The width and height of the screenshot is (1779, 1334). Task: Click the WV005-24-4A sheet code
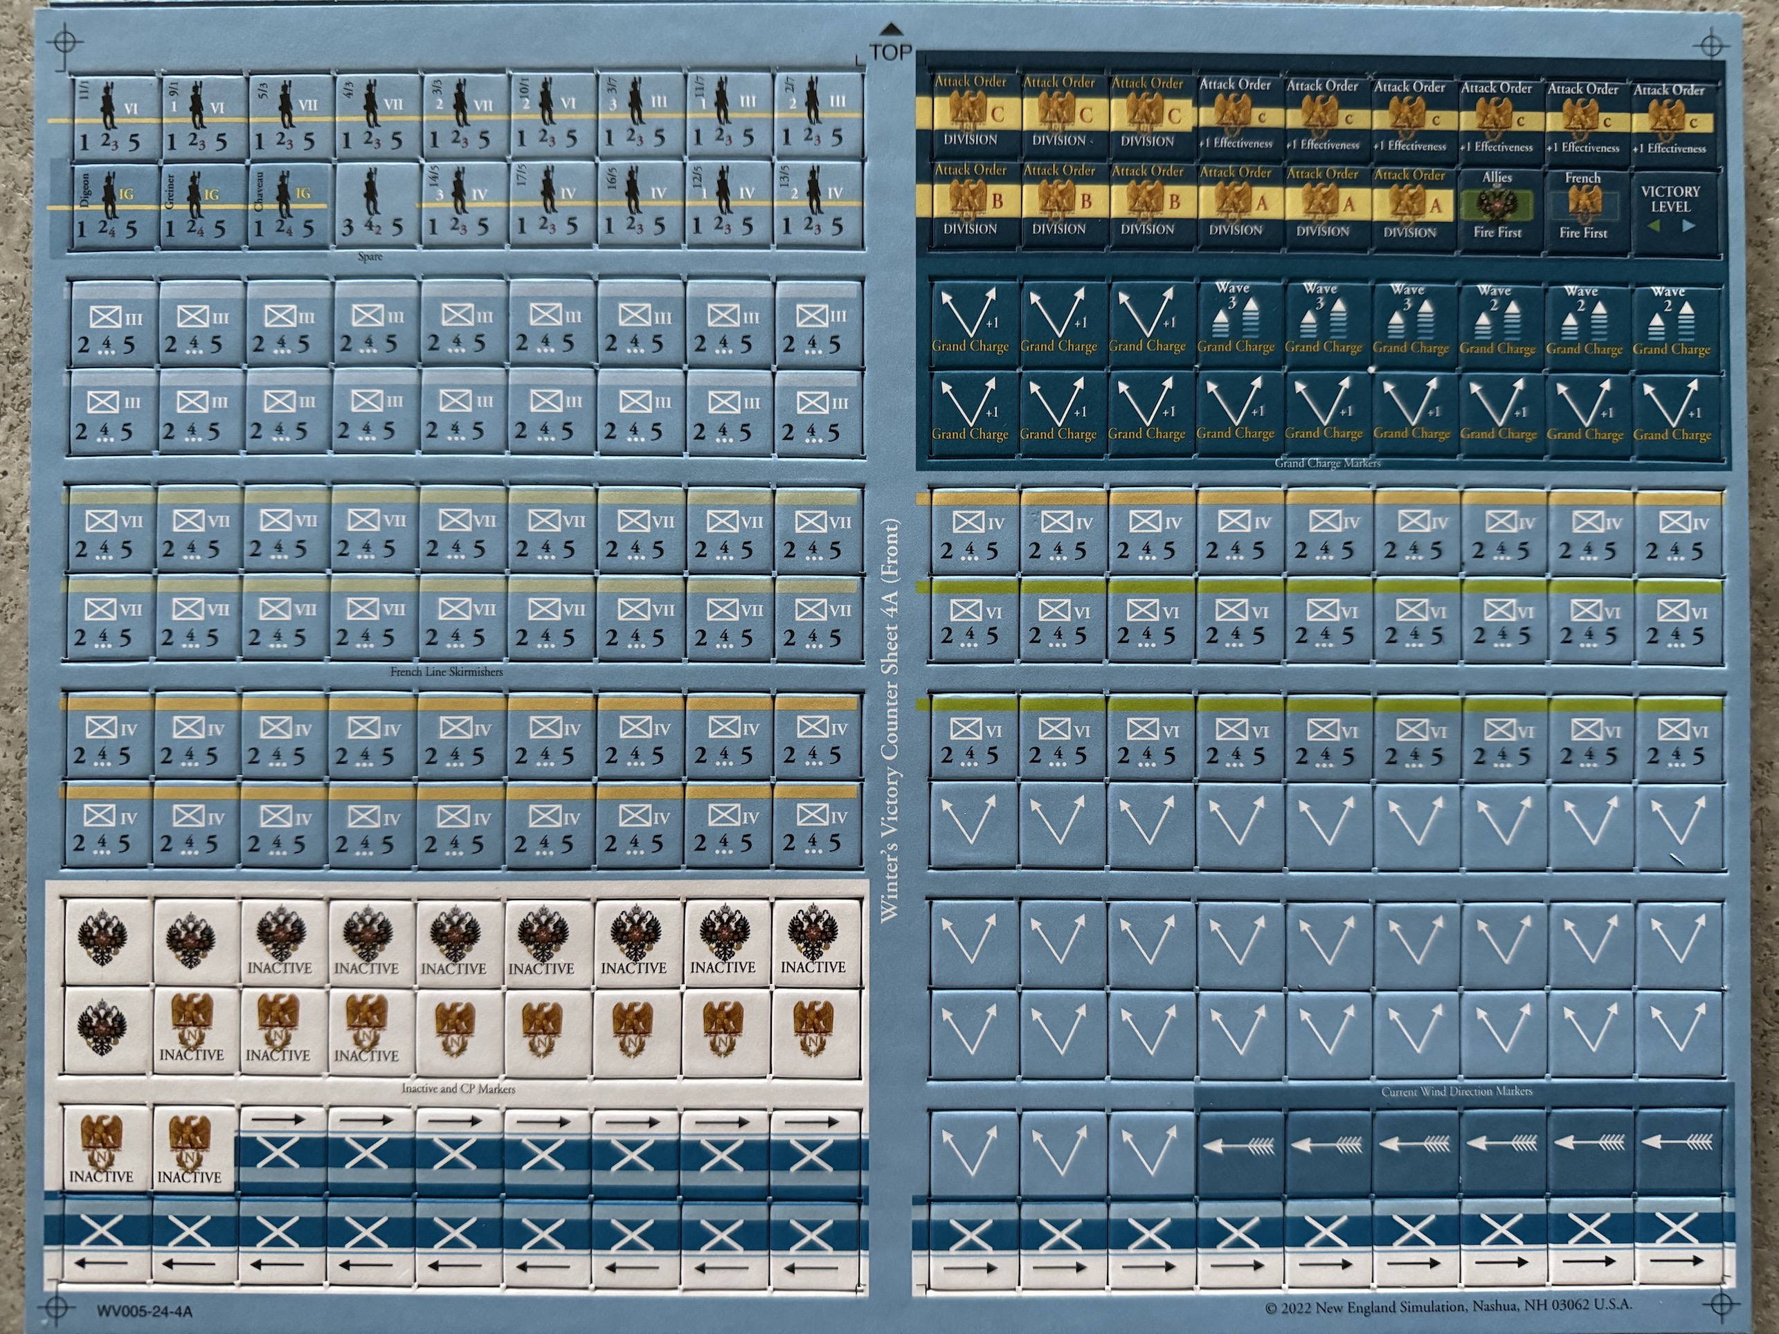point(145,1311)
